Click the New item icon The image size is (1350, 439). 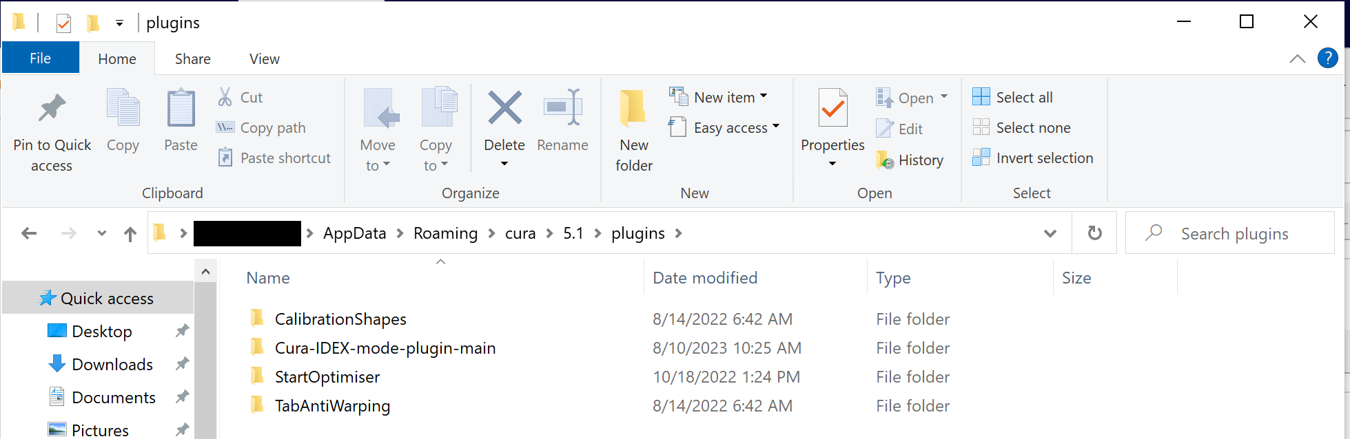(678, 96)
